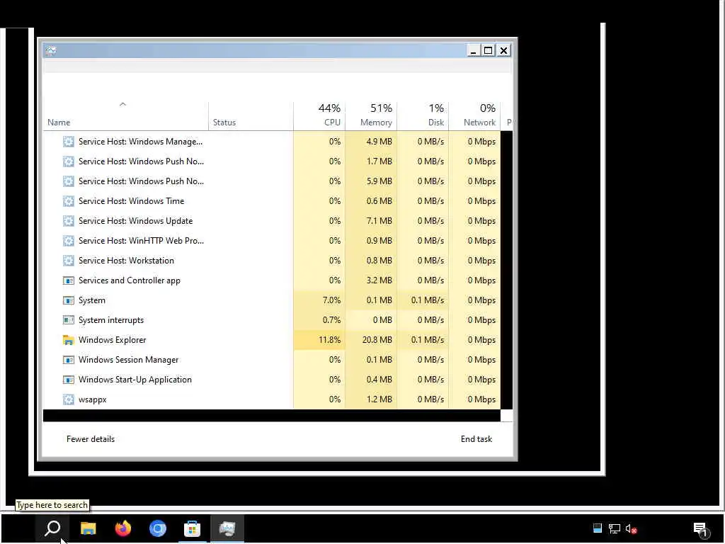Click the Windows Explorer folder icon
The height and width of the screenshot is (544, 725).
[69, 340]
